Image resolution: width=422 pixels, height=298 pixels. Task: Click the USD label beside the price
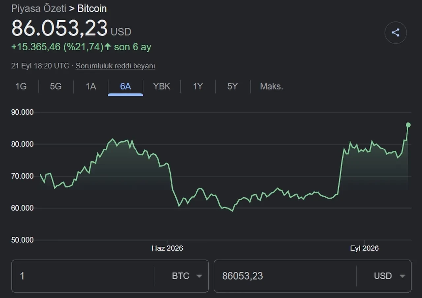[121, 32]
